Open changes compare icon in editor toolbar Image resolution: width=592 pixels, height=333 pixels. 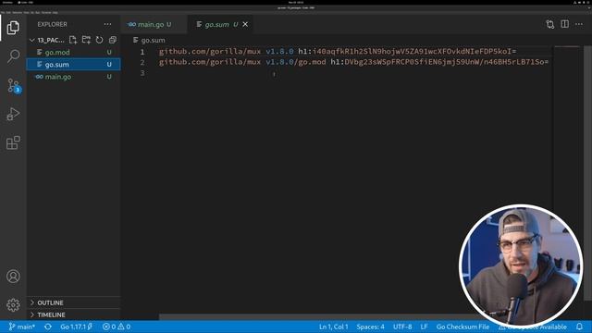pyautogui.click(x=550, y=24)
